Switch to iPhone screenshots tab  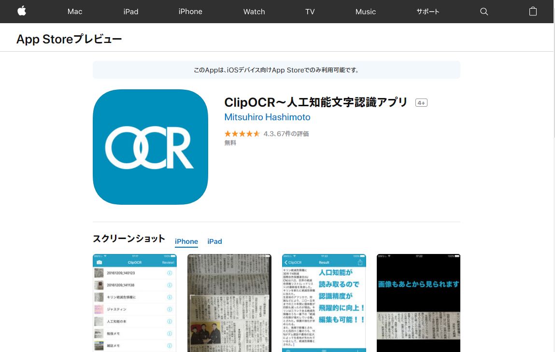[x=186, y=241]
